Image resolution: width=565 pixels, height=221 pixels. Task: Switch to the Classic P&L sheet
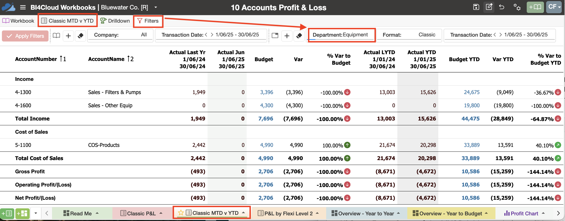(x=138, y=213)
